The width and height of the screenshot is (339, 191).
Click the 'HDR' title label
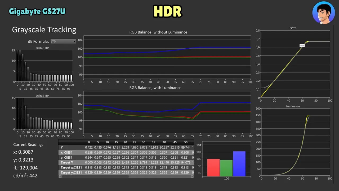167,12
